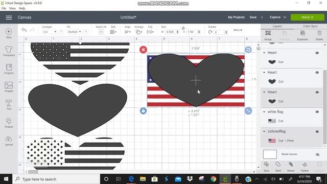Open the Help menu
Screen dimensions: 327x184
(22, 8)
